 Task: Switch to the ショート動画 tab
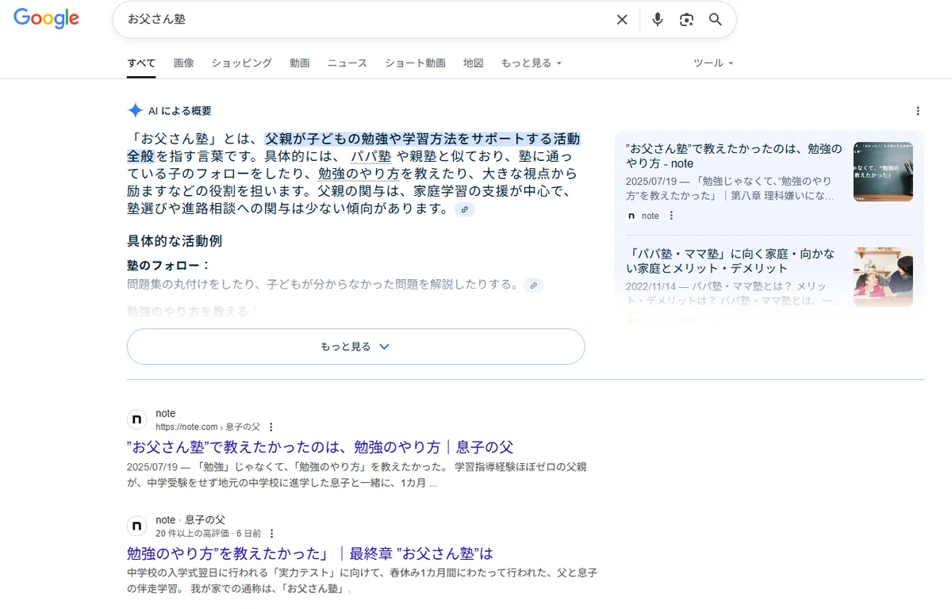[415, 63]
